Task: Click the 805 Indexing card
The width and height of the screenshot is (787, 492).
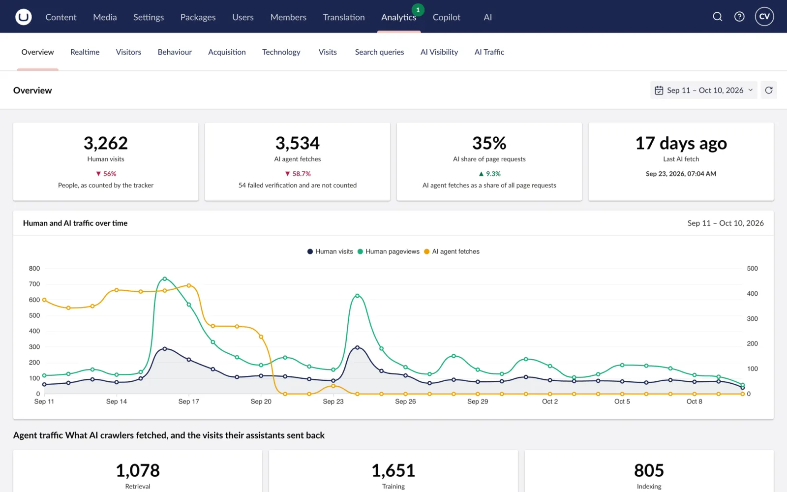Action: [x=649, y=471]
